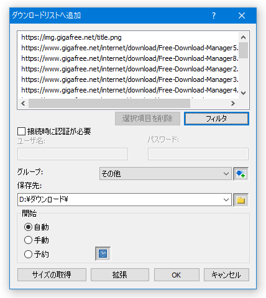Open the new group creation icon

click(x=241, y=174)
